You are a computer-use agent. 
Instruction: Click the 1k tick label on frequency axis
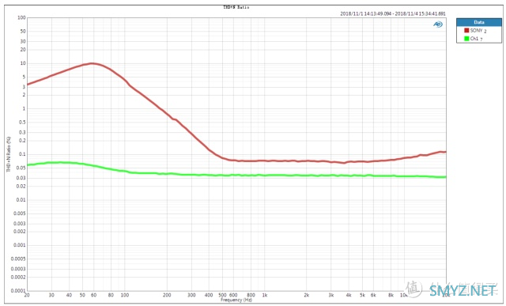[x=265, y=295]
